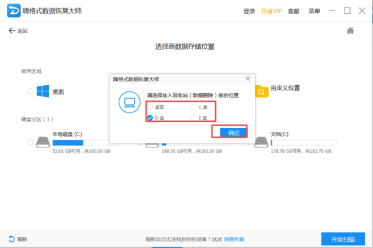Click the 本地磁盘 (C:) label
Image resolution: width=373 pixels, height=248 pixels.
tap(67, 134)
